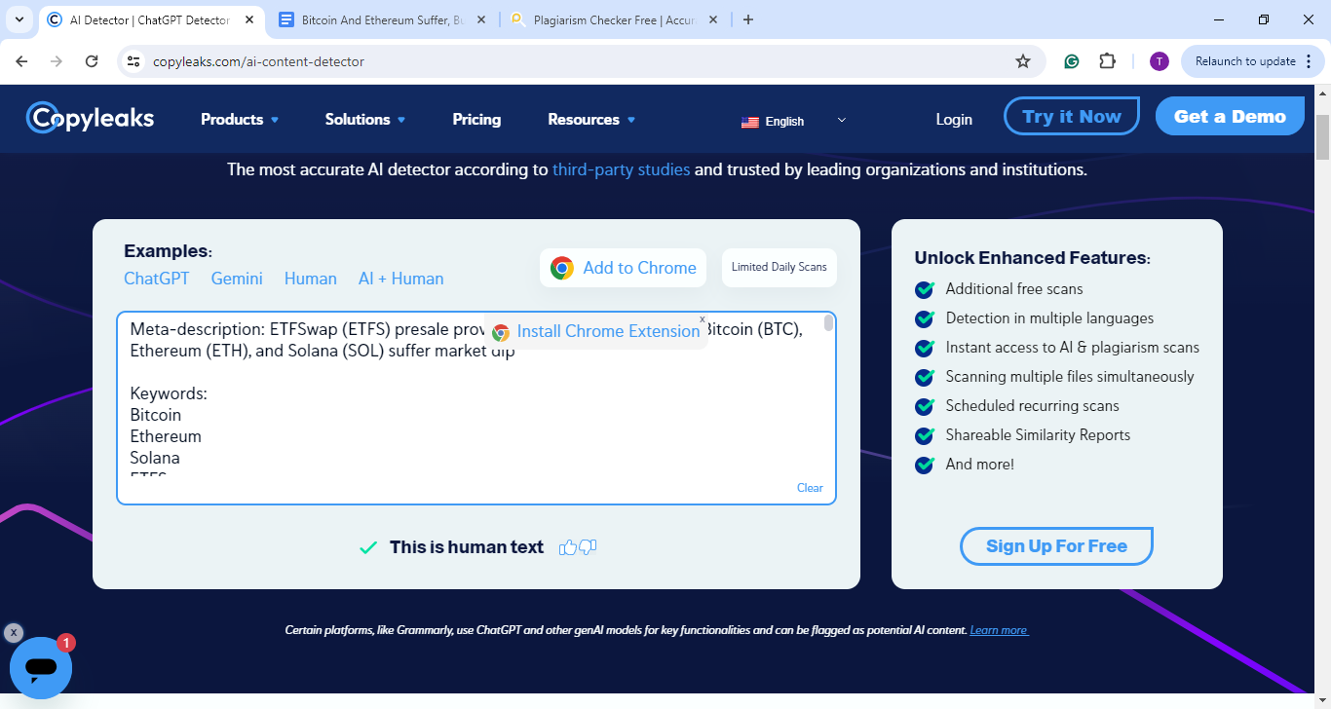Expand the Solutions menu
This screenshot has width=1331, height=709.
coord(365,119)
